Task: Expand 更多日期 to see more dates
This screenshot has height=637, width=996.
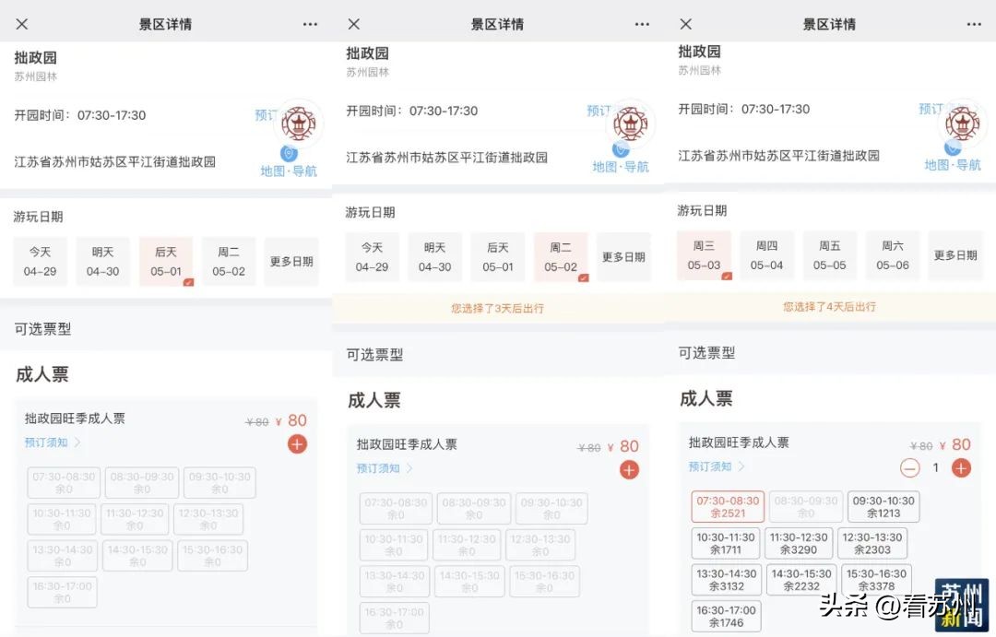Action: pos(291,261)
